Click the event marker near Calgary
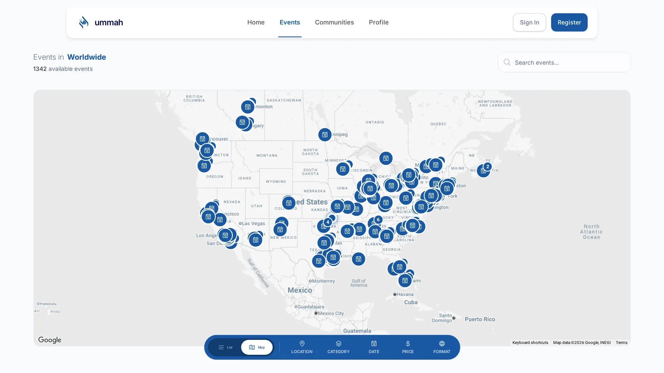 tap(242, 122)
